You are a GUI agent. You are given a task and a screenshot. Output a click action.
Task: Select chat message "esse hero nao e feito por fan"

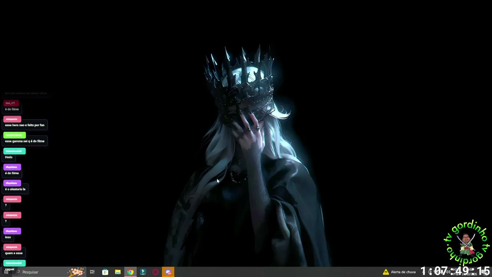click(x=25, y=125)
